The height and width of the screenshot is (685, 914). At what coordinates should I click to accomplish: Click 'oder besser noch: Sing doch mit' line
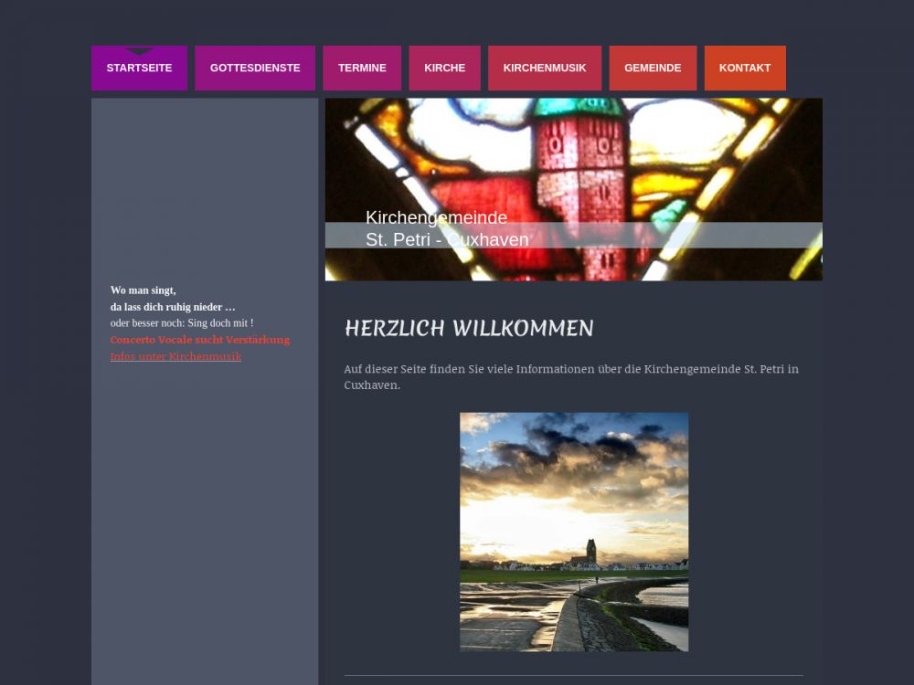(181, 323)
